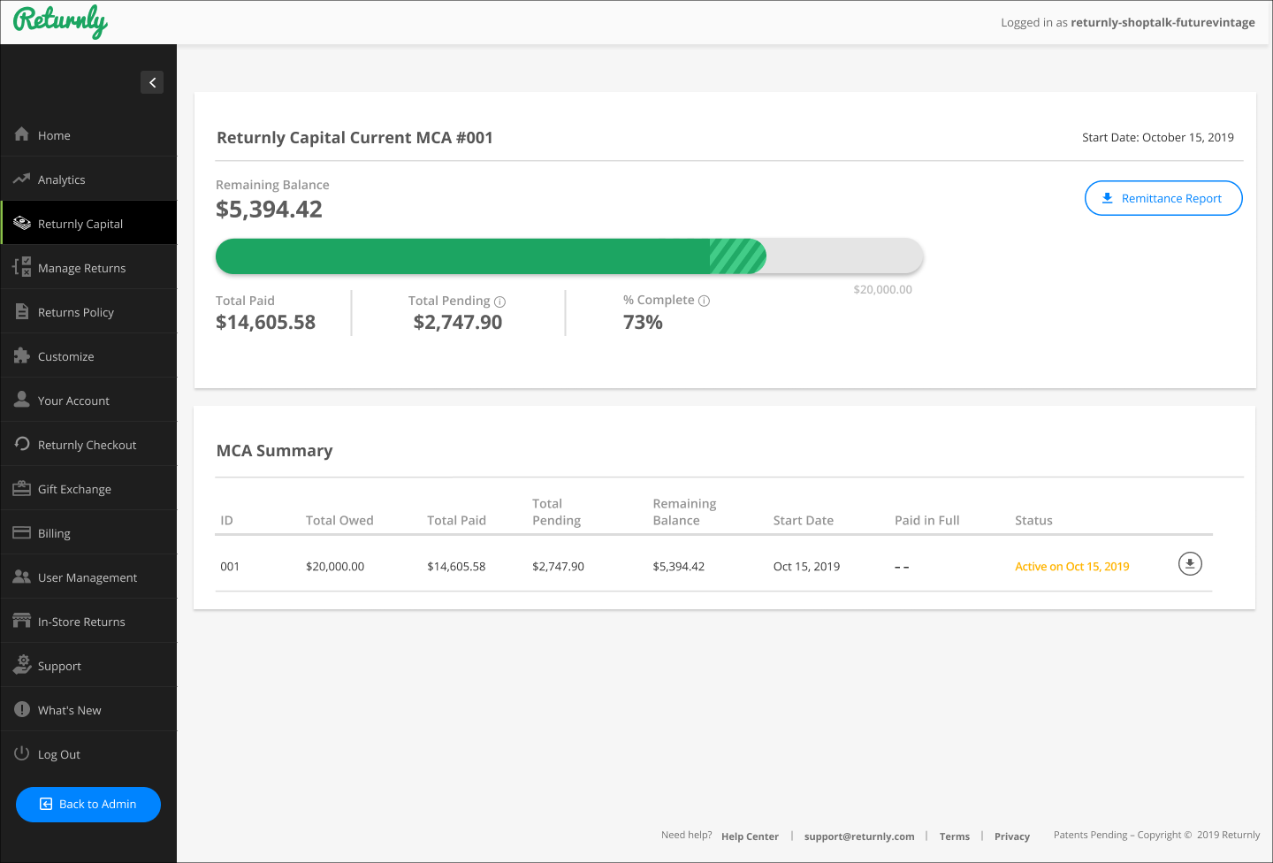The height and width of the screenshot is (863, 1273).
Task: Click the ID 001 table cell
Action: click(230, 566)
